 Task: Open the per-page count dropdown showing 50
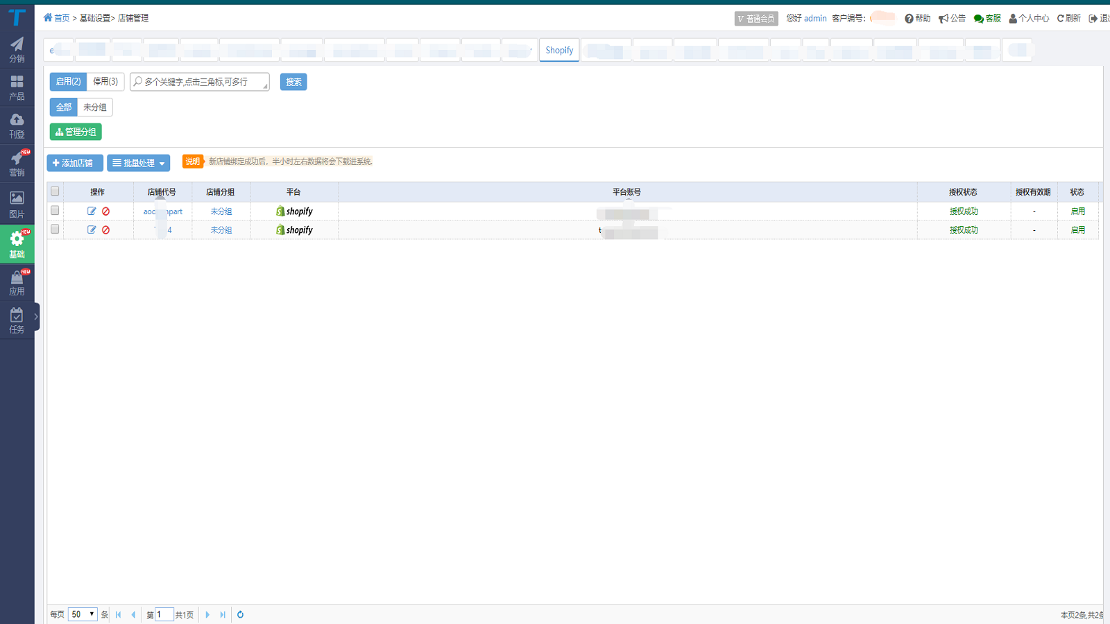point(83,614)
